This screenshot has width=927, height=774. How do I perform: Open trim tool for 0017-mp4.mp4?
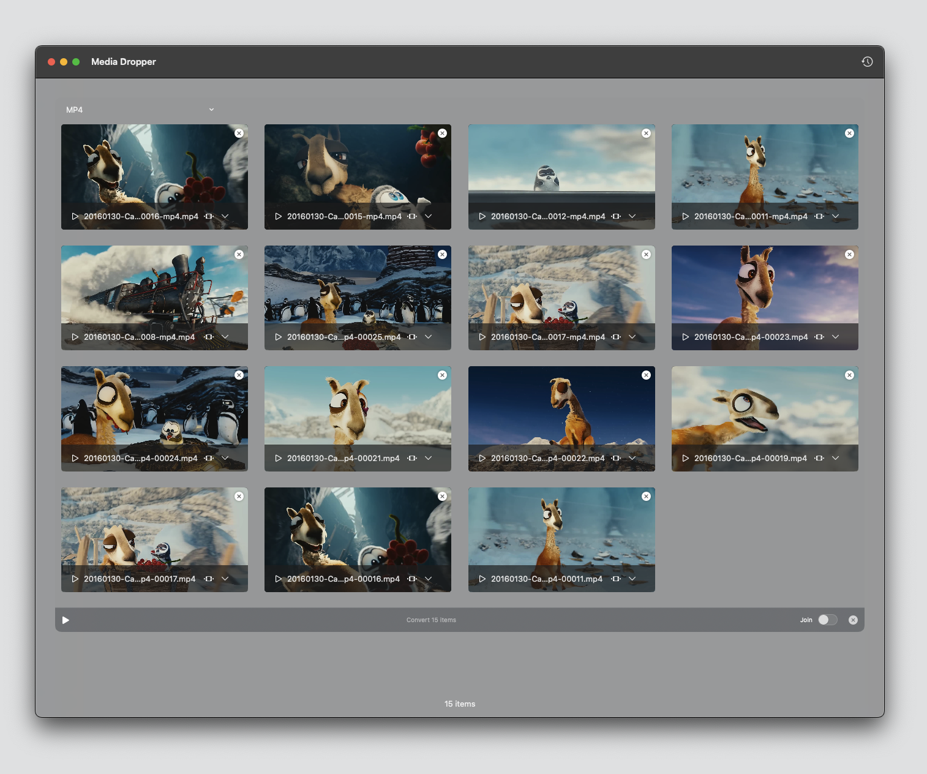click(x=616, y=337)
